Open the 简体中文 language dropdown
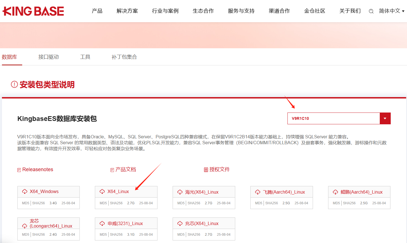The image size is (407, 243). 392,11
